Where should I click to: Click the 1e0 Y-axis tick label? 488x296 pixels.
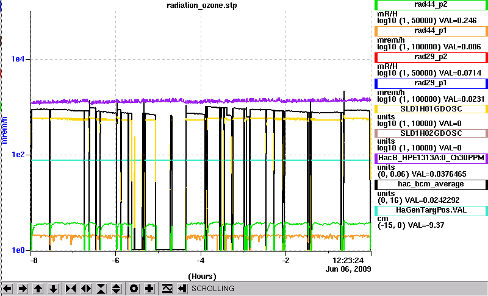(x=18, y=250)
